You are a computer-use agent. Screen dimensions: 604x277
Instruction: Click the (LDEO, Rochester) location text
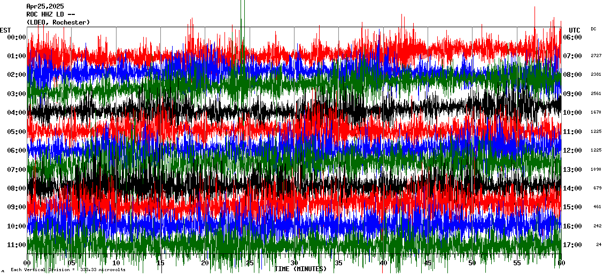58,22
